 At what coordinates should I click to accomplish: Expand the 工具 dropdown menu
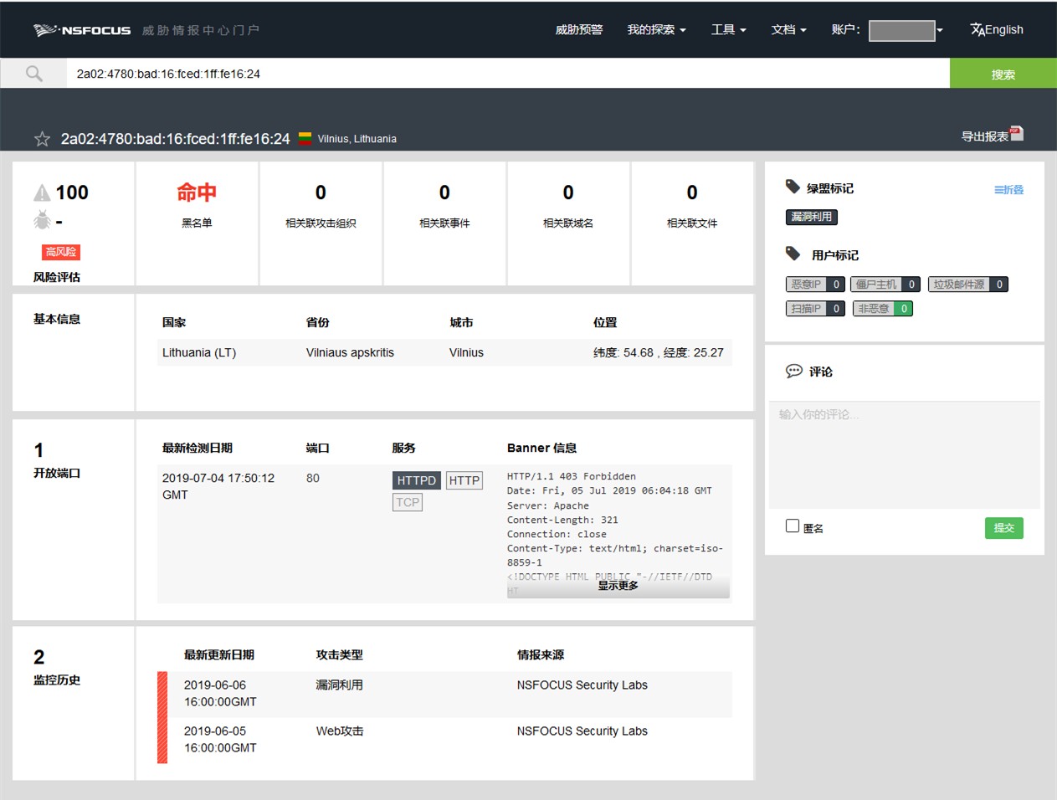coord(728,29)
